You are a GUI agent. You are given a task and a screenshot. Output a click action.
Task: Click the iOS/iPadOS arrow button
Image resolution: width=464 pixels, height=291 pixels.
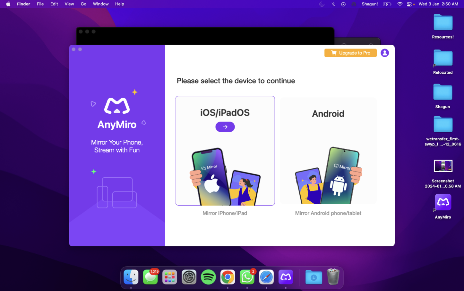pos(225,127)
